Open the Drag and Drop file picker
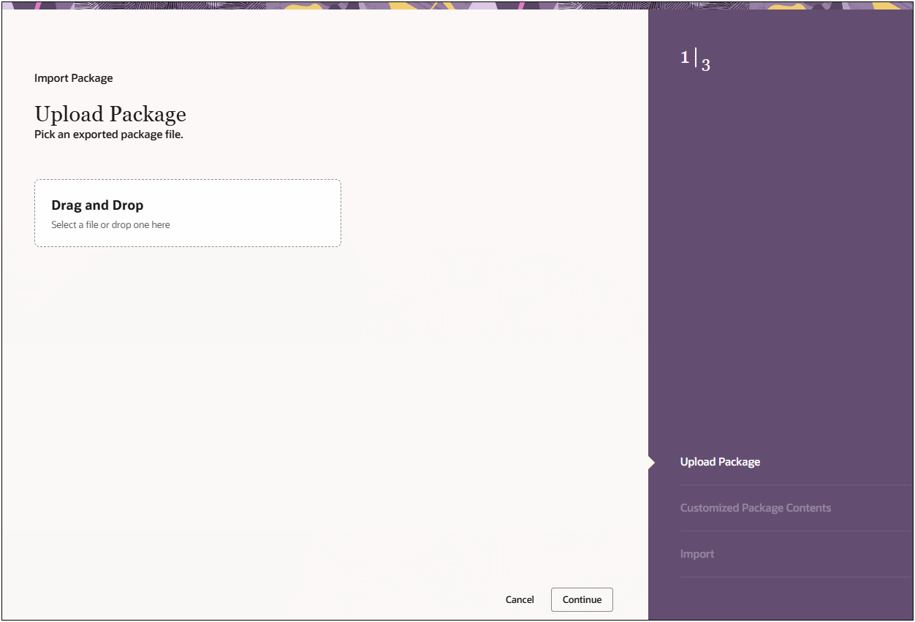Screen dimensions: 915x622 (x=188, y=213)
